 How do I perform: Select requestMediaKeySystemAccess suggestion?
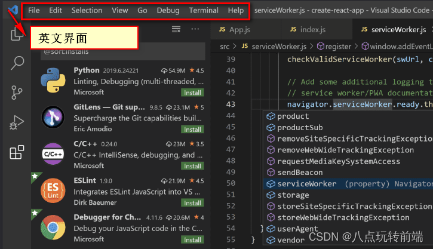(348, 161)
